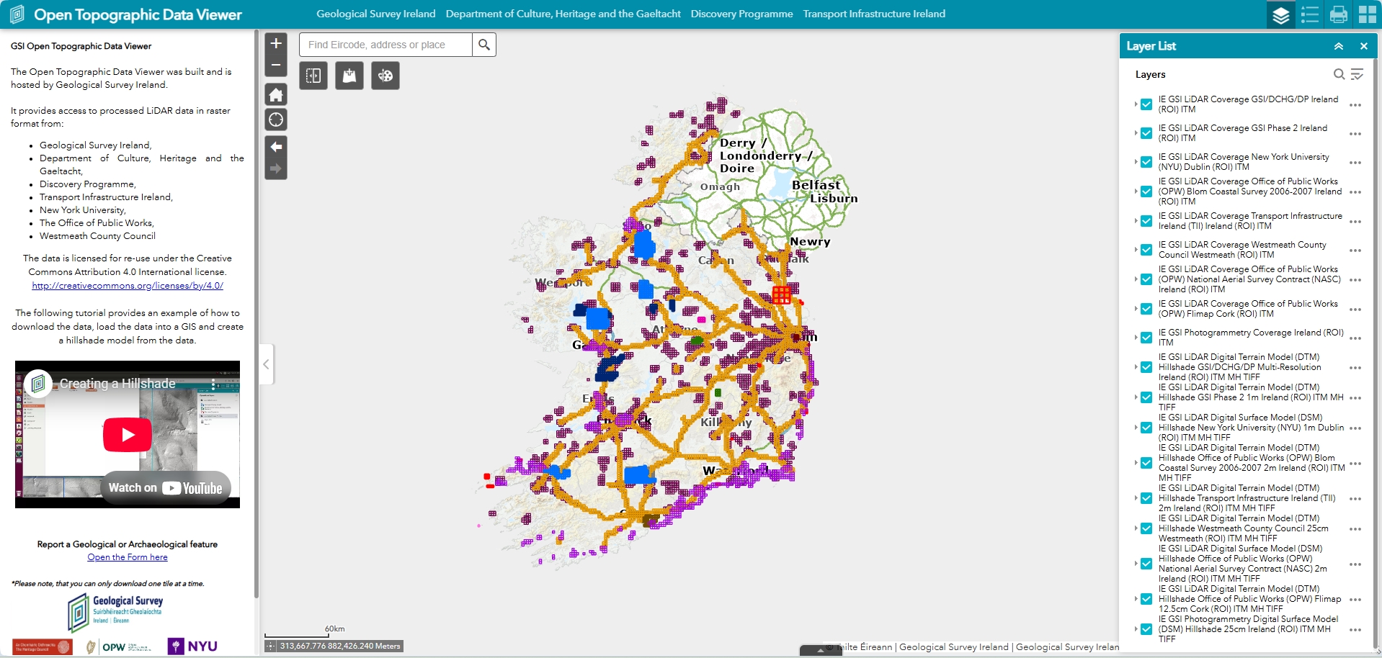Click in the Find Eircode search field
The width and height of the screenshot is (1382, 658).
coord(385,45)
